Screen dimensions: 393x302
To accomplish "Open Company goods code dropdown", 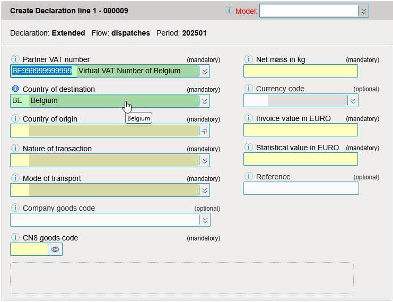I will point(205,220).
